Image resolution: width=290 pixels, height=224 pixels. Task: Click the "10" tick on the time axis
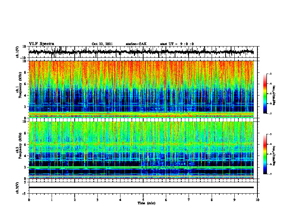(x=257, y=200)
